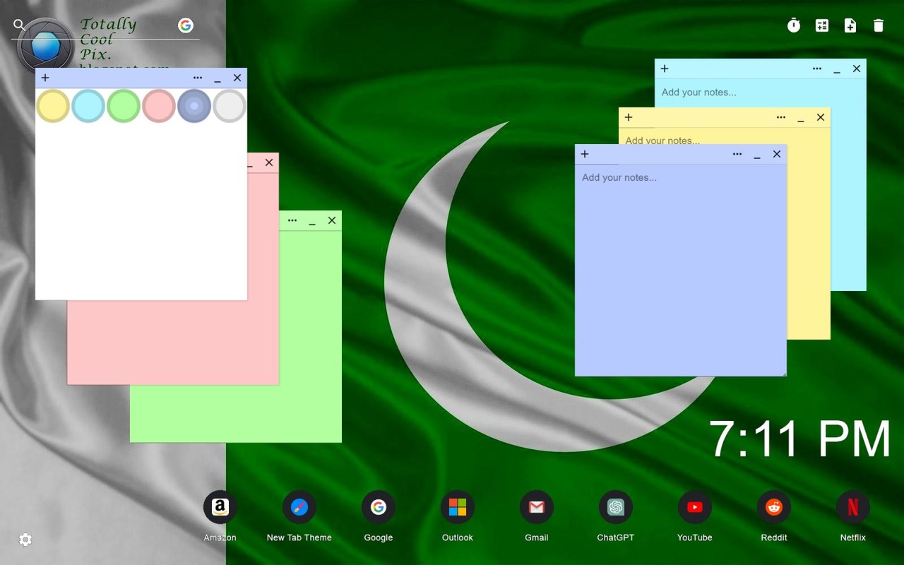
Task: Add a new sticky note
Action: [x=850, y=25]
